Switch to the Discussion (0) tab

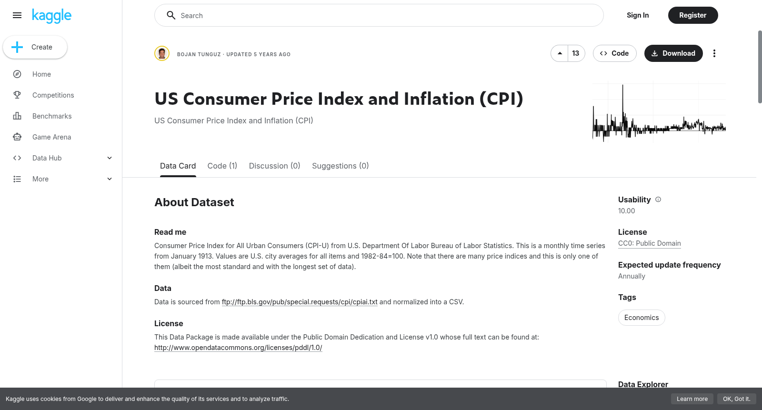(275, 166)
